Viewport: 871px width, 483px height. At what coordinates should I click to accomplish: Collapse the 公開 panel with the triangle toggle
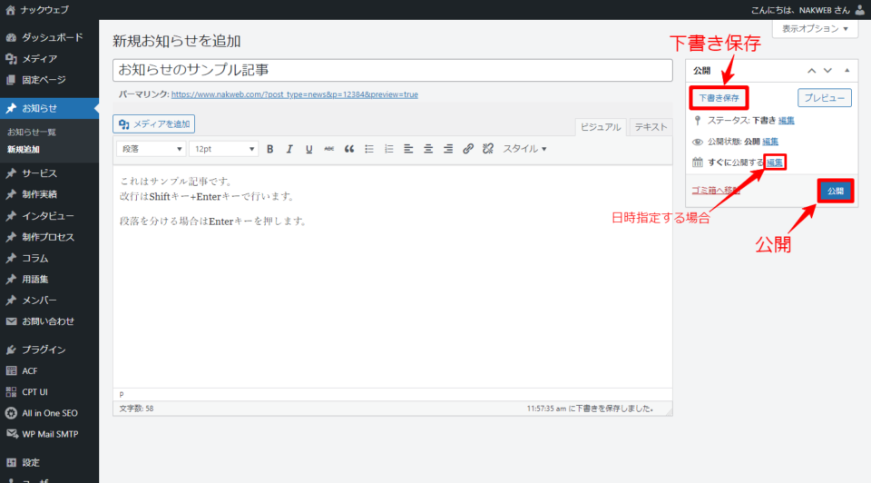pos(847,71)
